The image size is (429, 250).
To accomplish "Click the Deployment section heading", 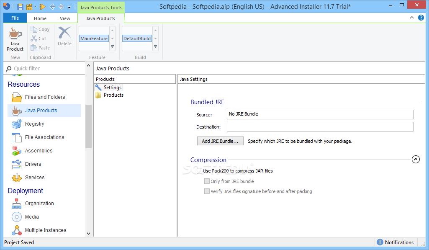I will coord(26,191).
